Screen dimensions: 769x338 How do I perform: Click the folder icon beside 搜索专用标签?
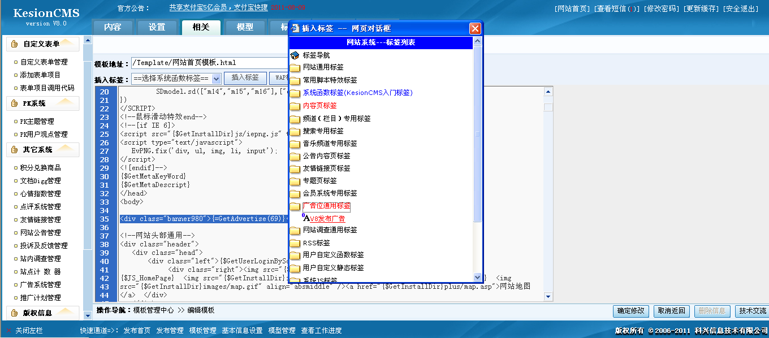point(295,131)
